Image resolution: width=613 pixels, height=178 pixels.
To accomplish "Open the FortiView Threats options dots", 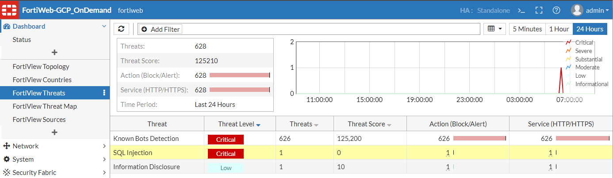I will coord(104,93).
